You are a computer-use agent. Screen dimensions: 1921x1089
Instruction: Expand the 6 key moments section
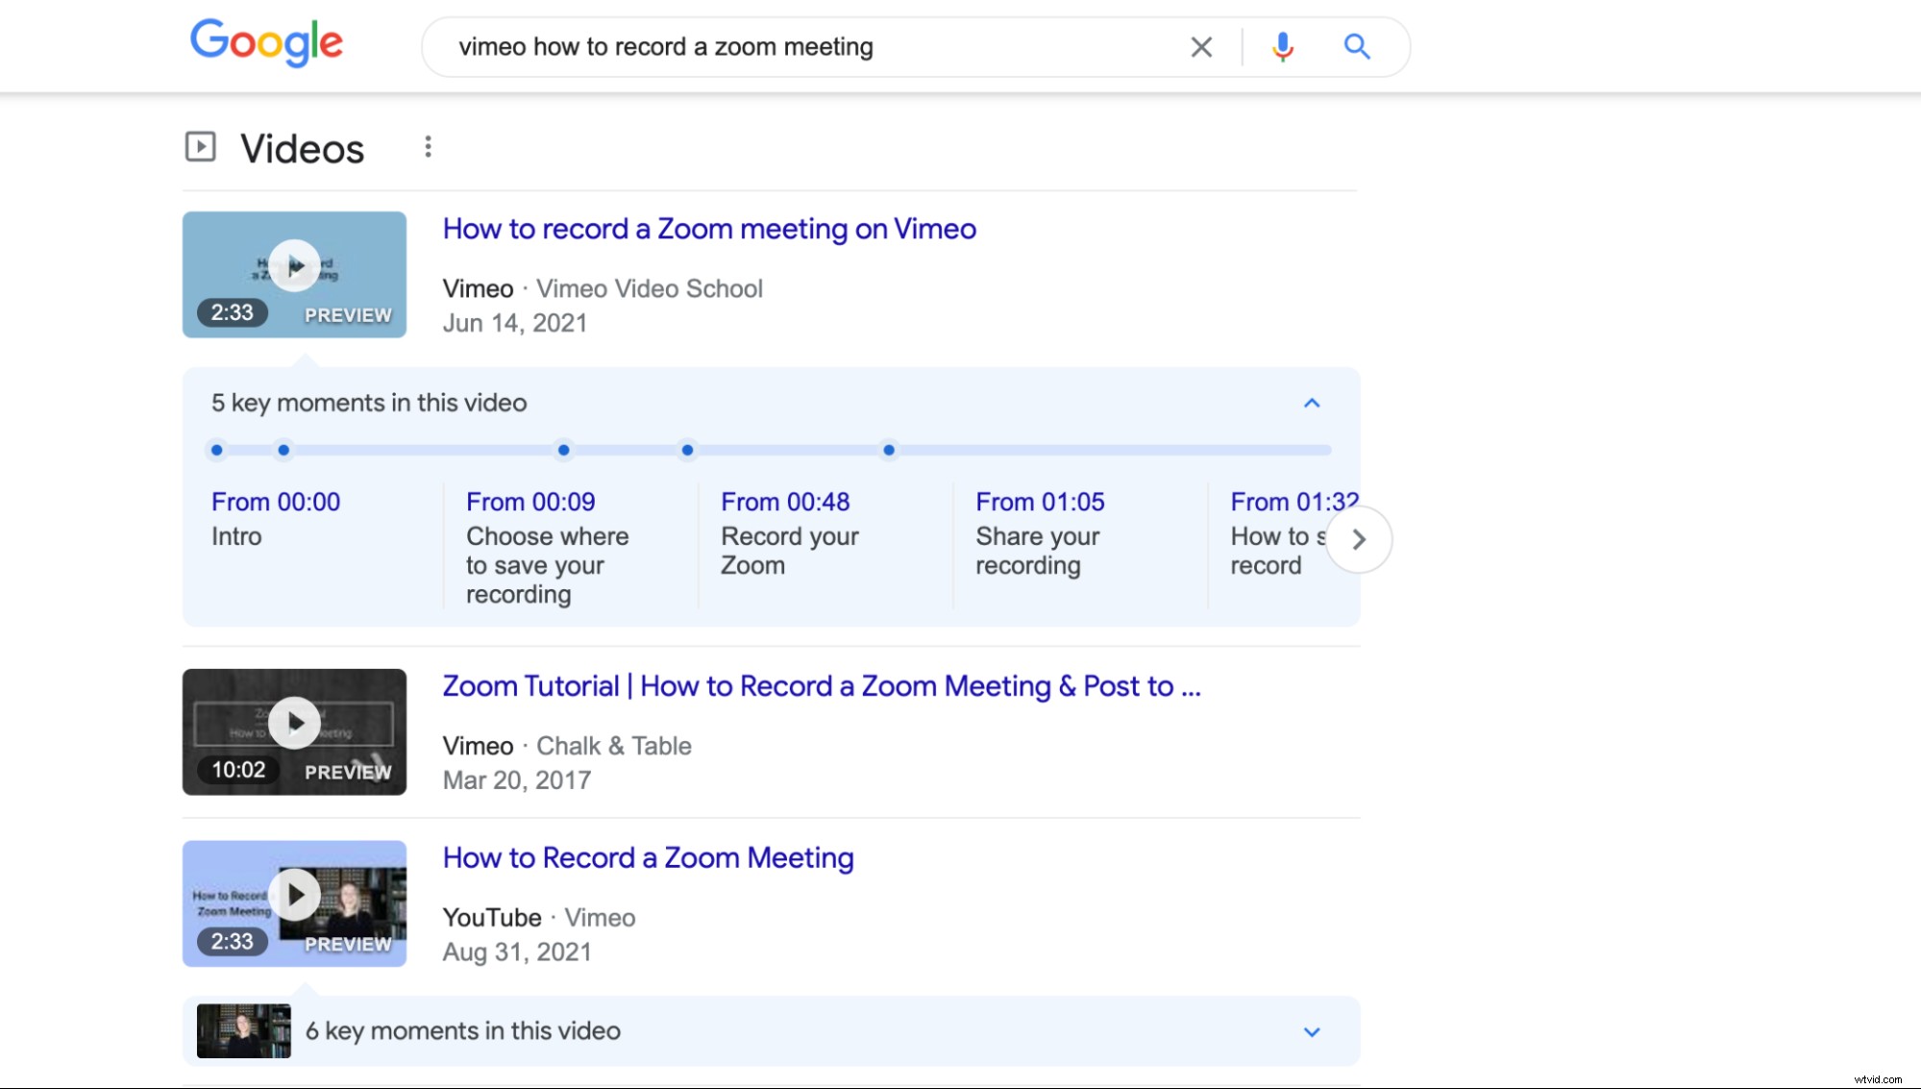(1311, 1031)
